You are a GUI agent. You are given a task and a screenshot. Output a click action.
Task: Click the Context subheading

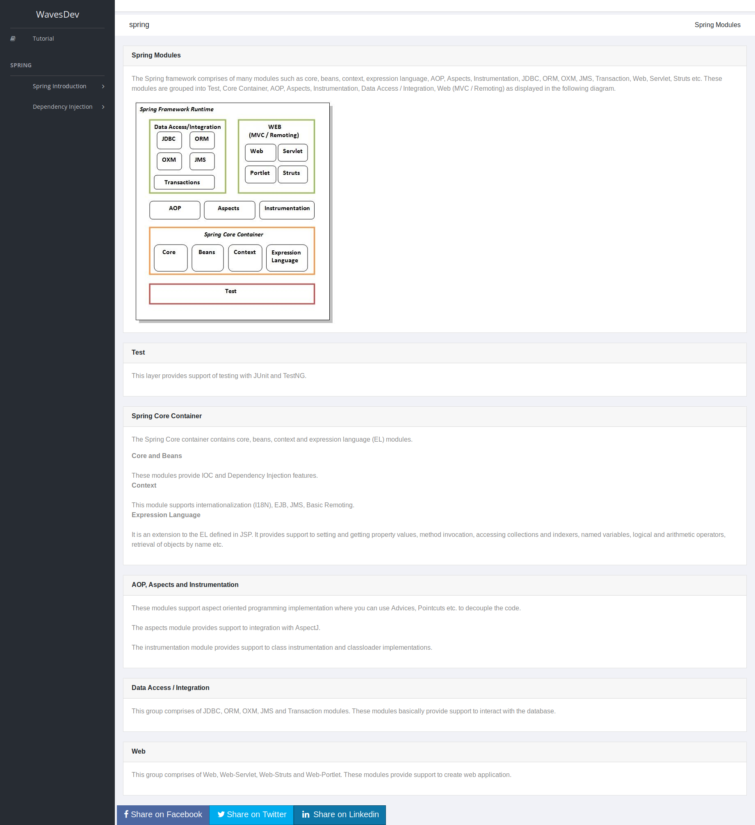point(144,486)
